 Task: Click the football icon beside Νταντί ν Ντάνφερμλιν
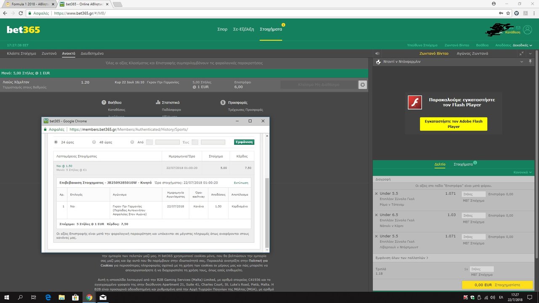coord(379,61)
